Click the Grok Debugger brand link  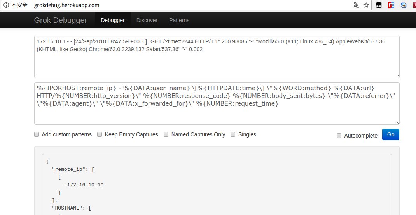61,20
